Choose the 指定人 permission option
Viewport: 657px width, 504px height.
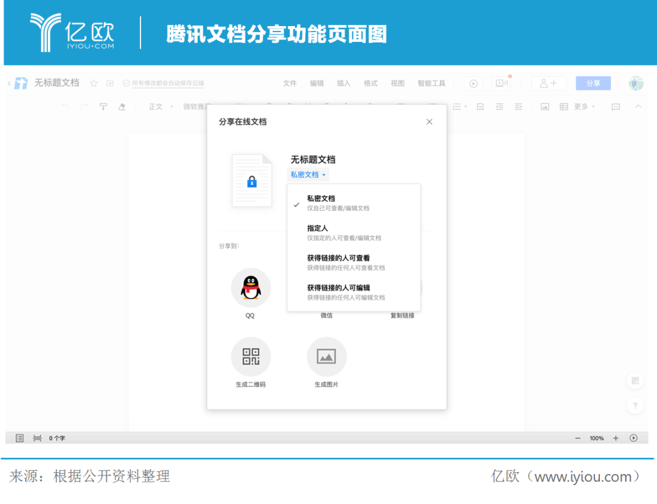coord(353,233)
